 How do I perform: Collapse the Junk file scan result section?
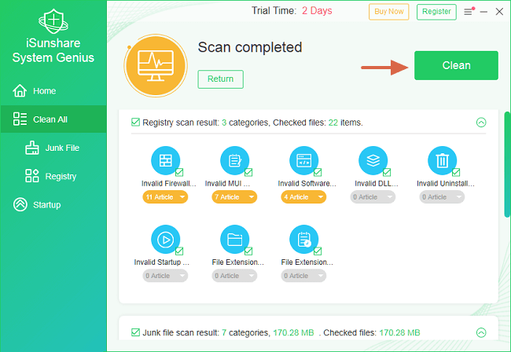481,332
